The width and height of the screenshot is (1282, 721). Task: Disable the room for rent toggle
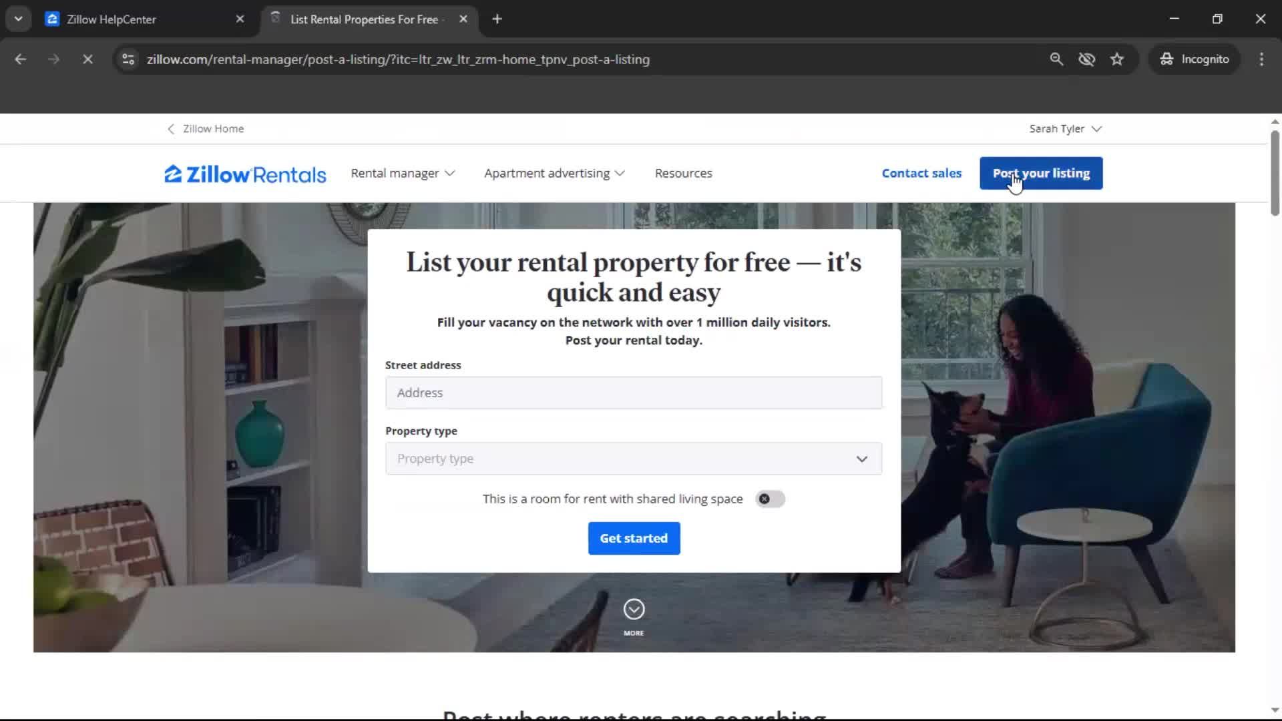769,499
